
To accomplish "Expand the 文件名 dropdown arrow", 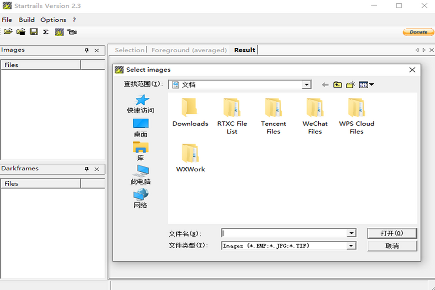I will click(351, 233).
